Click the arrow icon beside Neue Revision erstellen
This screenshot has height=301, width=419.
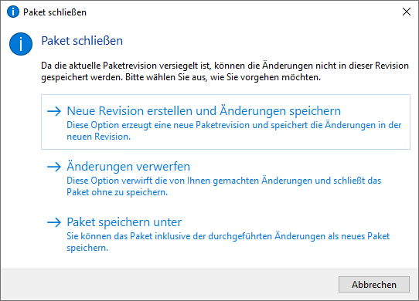click(x=54, y=111)
